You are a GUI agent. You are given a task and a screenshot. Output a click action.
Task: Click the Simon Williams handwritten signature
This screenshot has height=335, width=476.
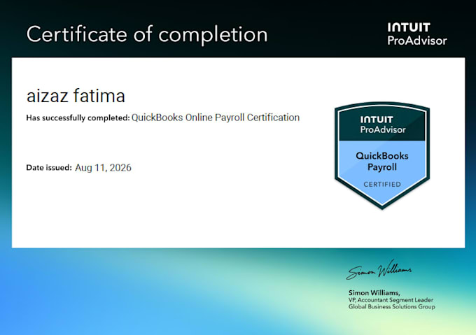(379, 269)
